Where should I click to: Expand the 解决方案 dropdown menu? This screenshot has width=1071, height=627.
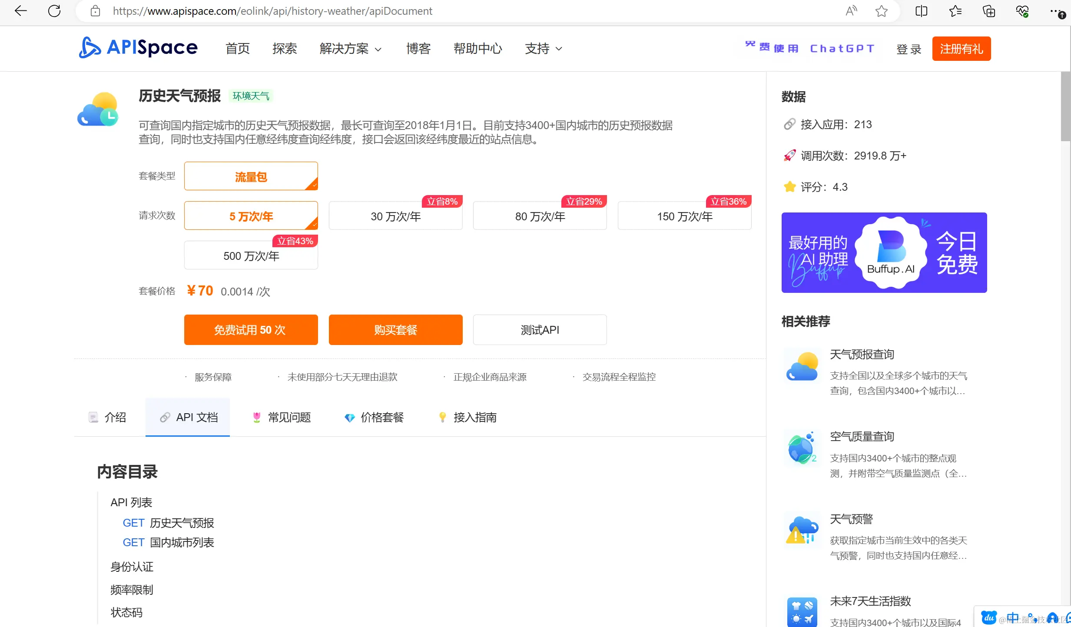[350, 49]
